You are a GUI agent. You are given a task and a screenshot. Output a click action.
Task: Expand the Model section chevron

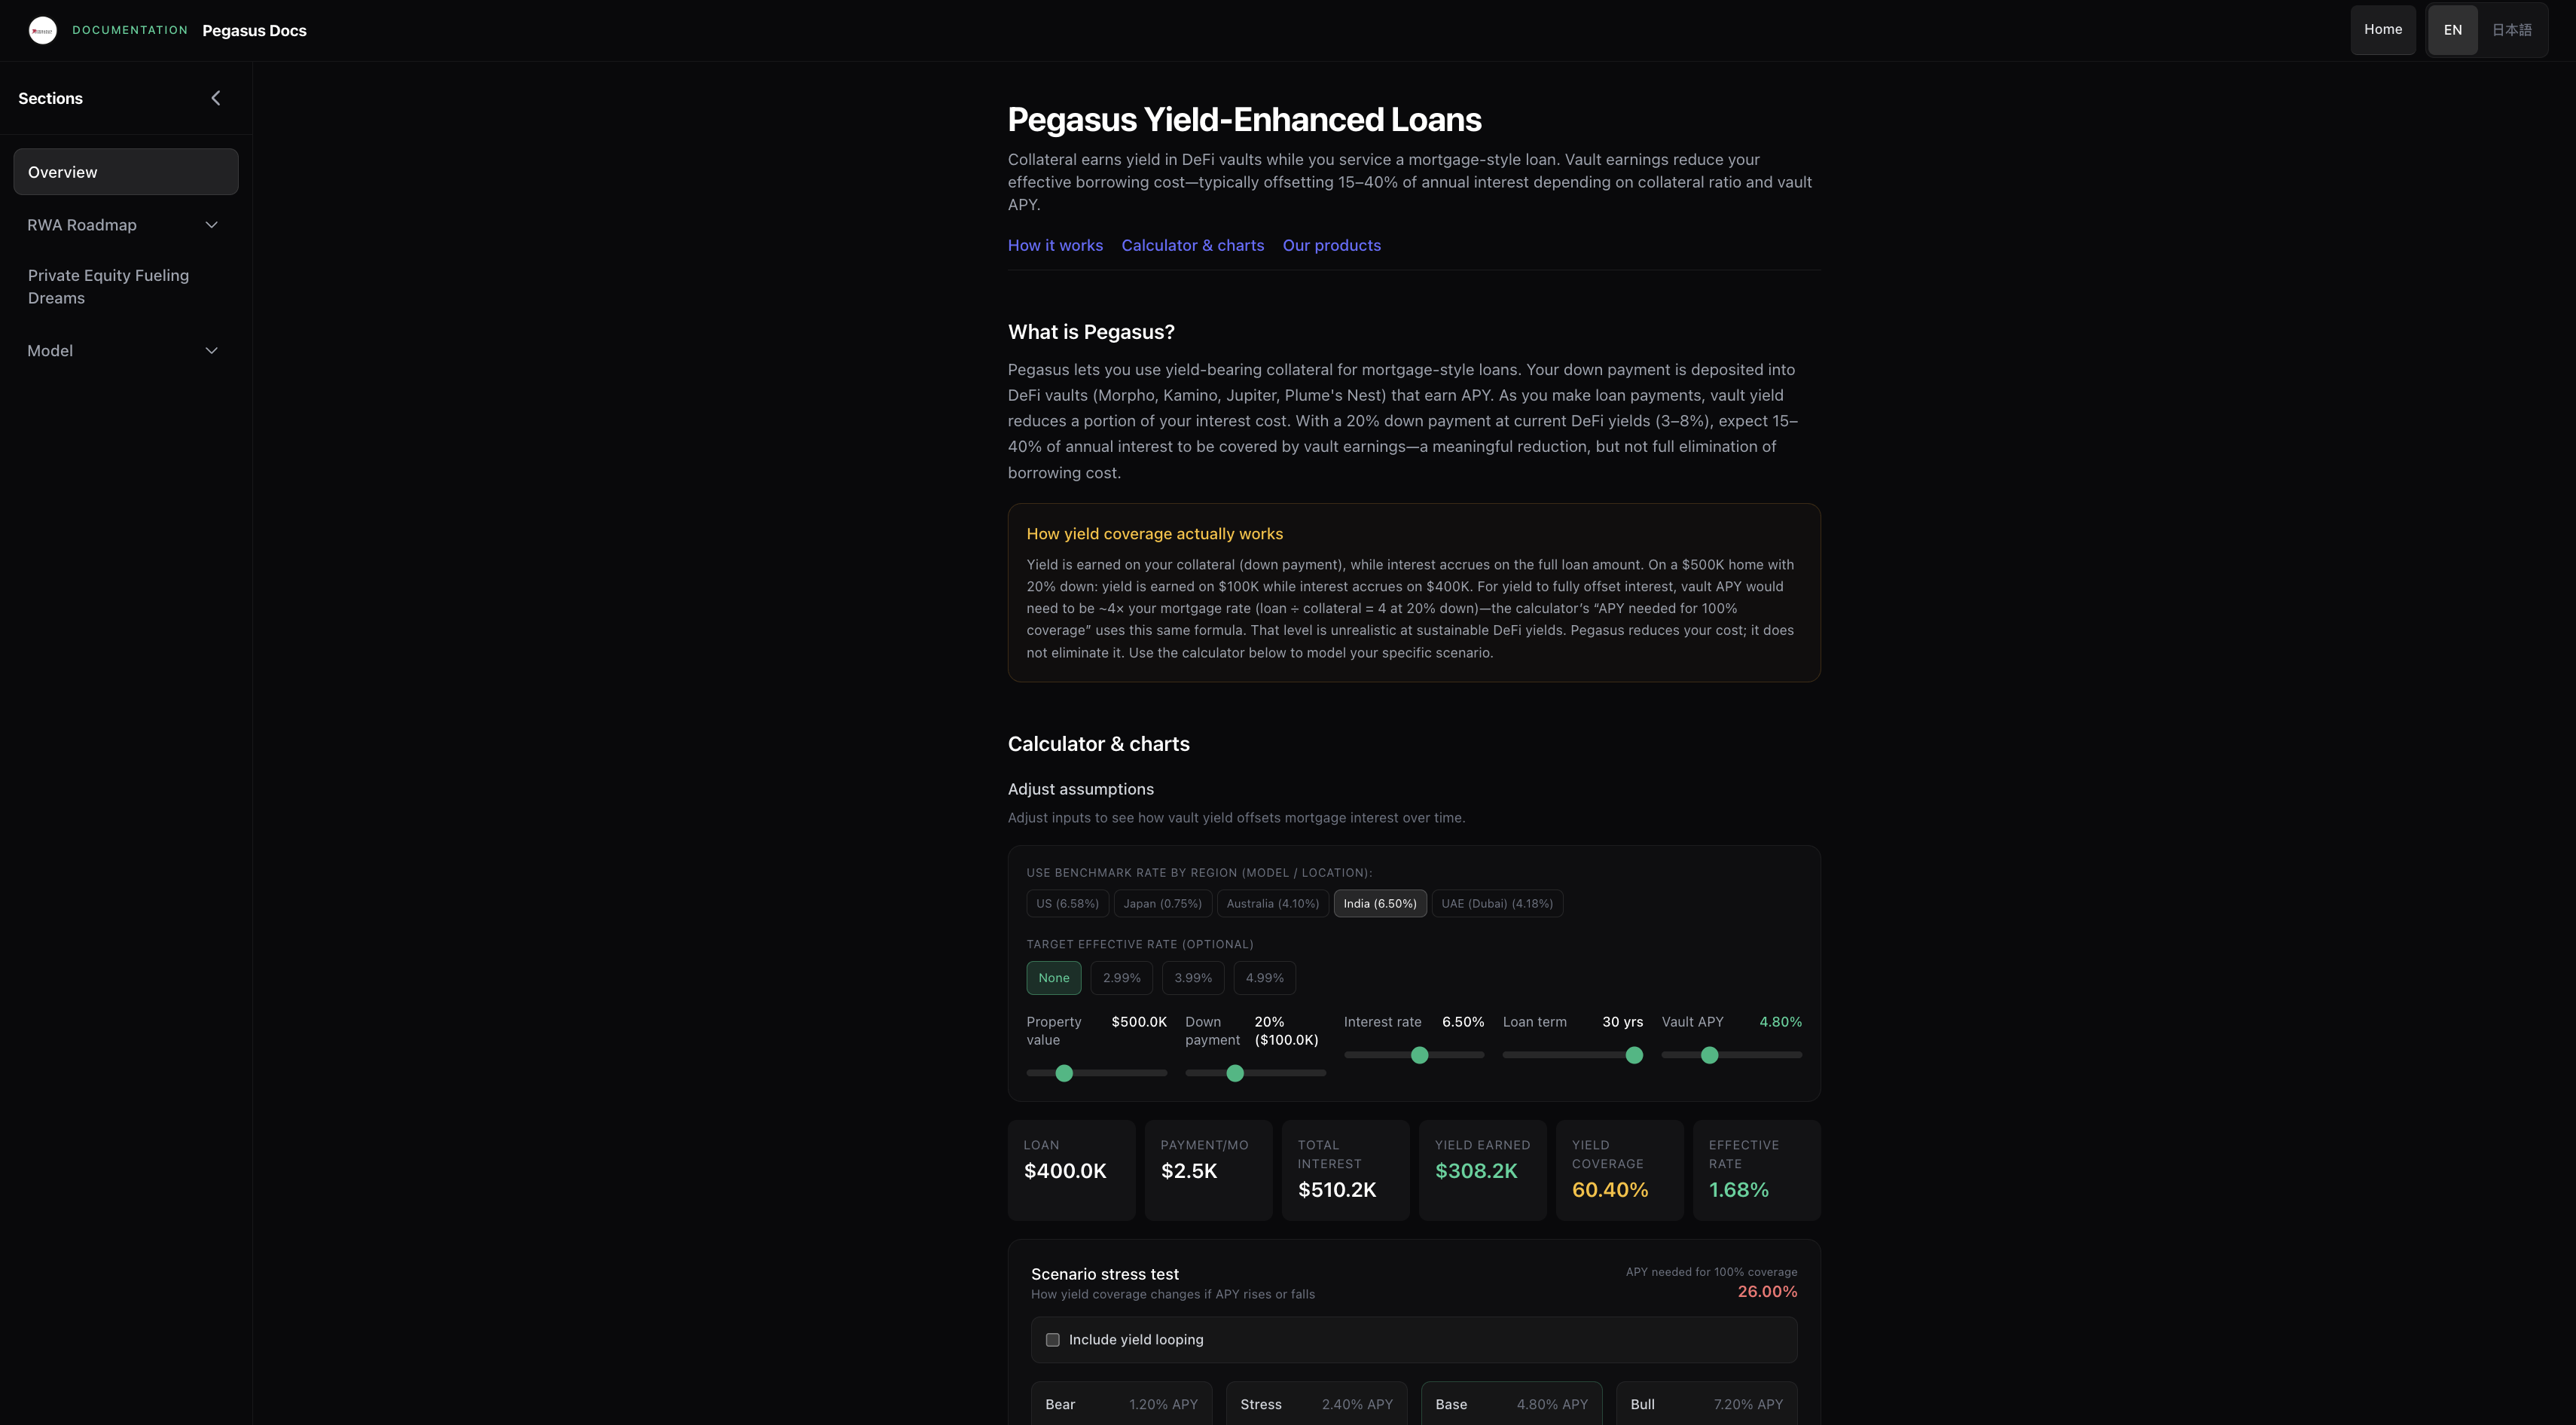click(x=211, y=351)
